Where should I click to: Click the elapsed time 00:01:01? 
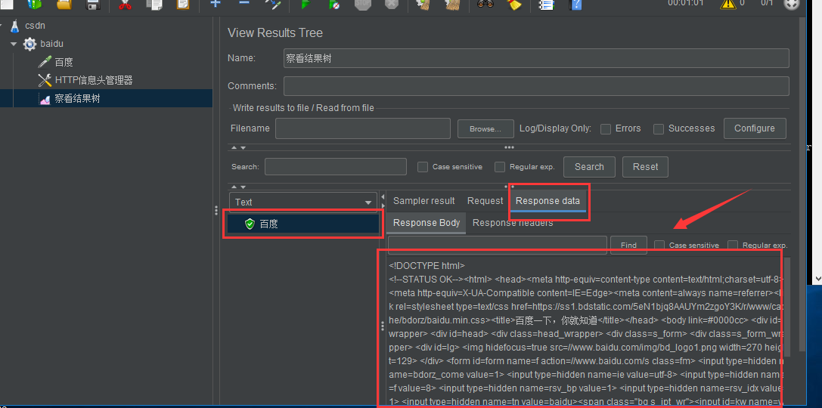coord(685,3)
